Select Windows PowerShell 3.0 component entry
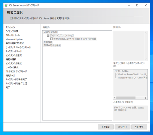 (132, 74)
